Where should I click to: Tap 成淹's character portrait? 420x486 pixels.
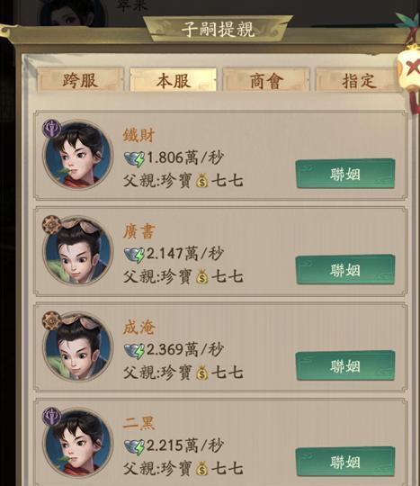coord(78,347)
